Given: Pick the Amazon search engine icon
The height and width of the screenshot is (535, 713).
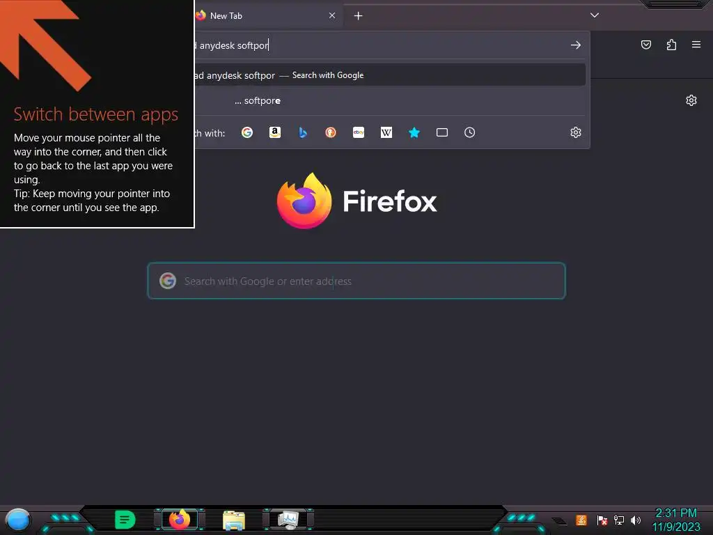Looking at the screenshot, I should point(274,132).
